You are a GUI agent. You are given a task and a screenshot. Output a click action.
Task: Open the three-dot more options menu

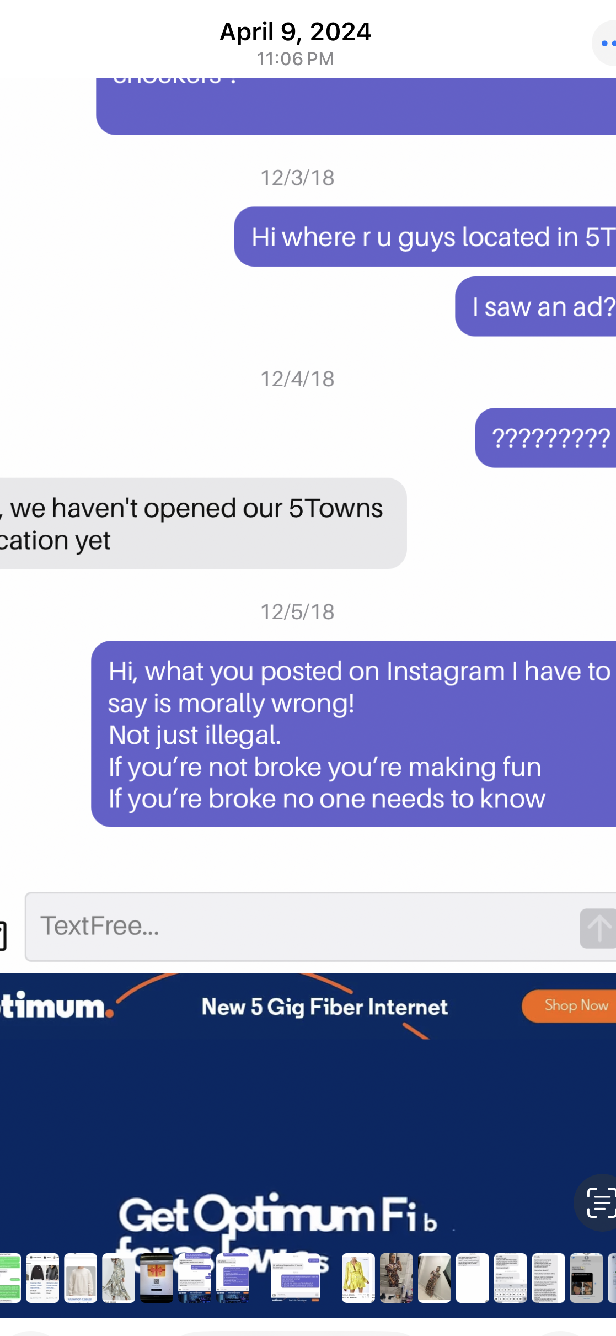[x=604, y=43]
